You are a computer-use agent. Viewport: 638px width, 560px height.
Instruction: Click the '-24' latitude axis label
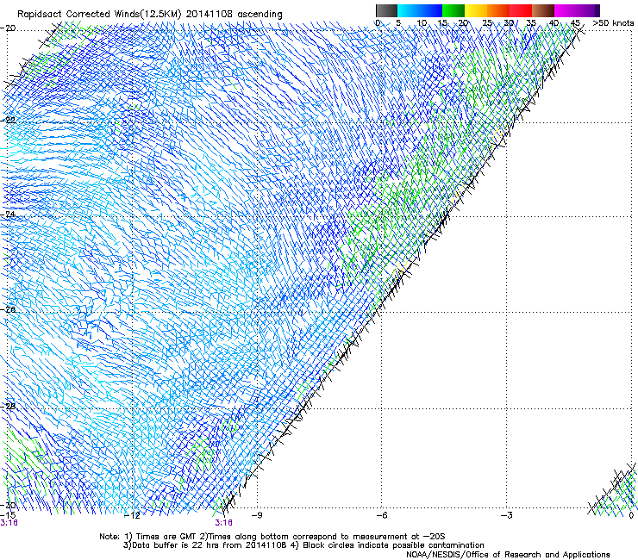tap(8, 215)
